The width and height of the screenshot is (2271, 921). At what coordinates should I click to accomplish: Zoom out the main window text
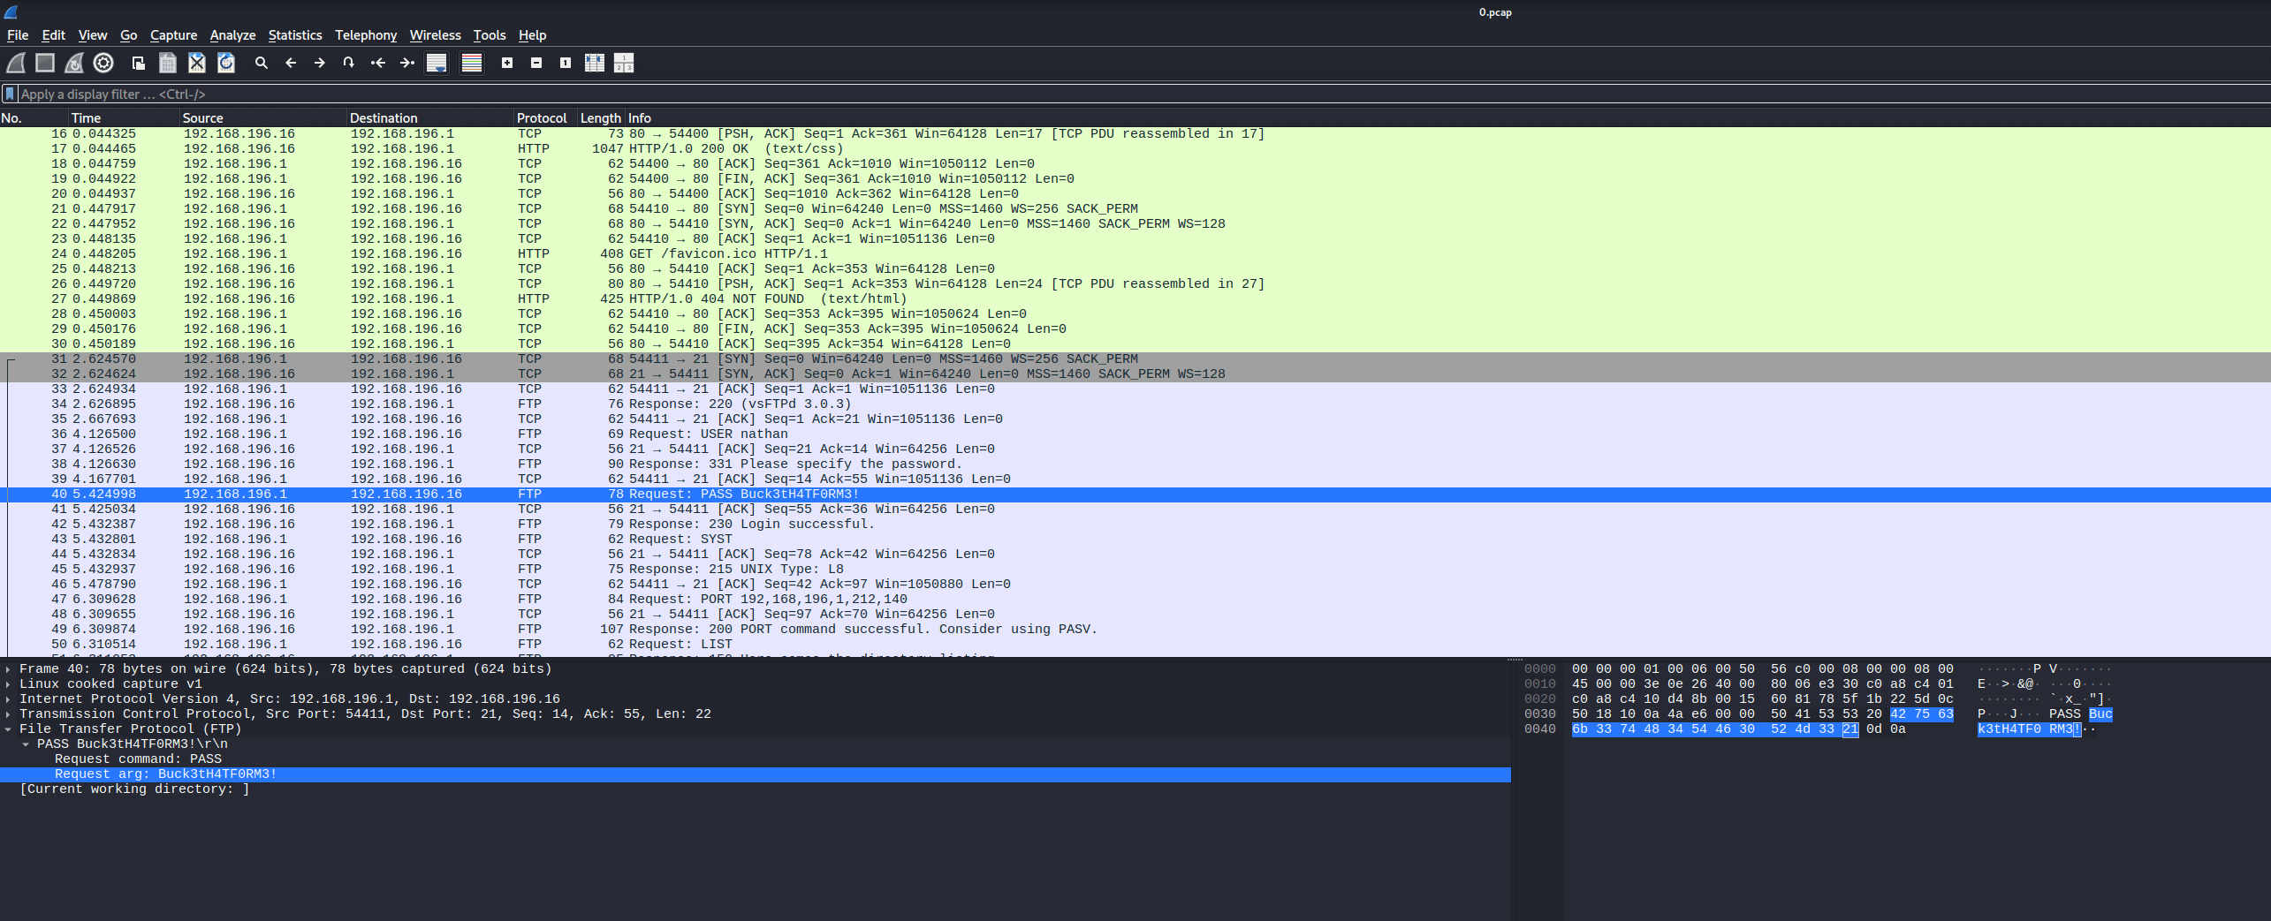[x=536, y=63]
